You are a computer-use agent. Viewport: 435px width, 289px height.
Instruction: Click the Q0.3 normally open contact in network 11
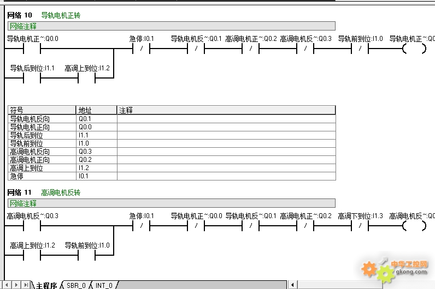pos(32,226)
